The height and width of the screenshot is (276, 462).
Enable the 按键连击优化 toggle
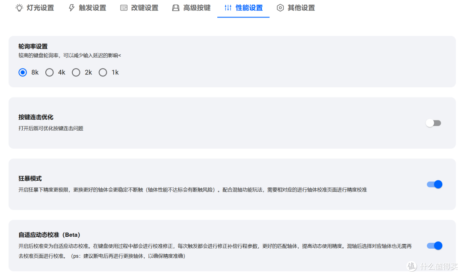[x=433, y=123]
